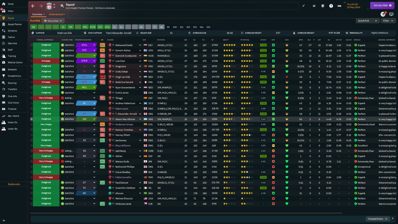
Task: Open the Data Hub icon
Action: coord(4,43)
